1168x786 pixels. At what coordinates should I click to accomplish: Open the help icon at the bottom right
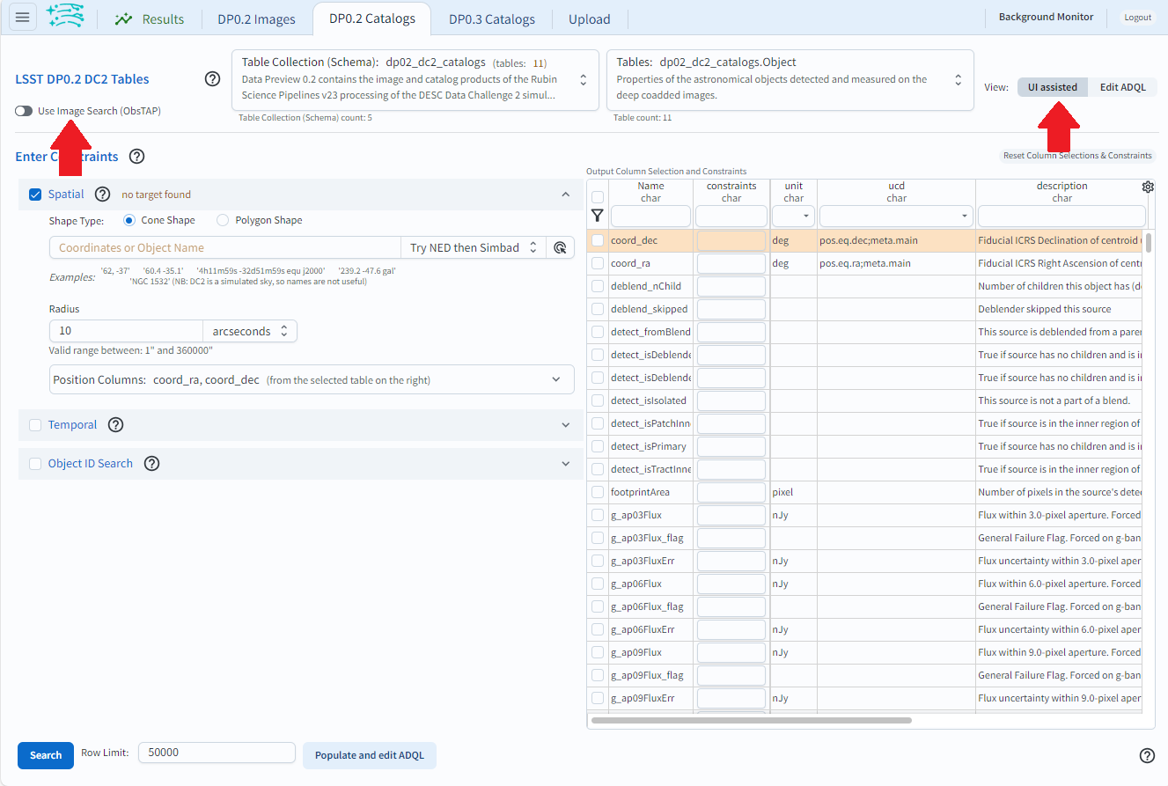(1147, 755)
